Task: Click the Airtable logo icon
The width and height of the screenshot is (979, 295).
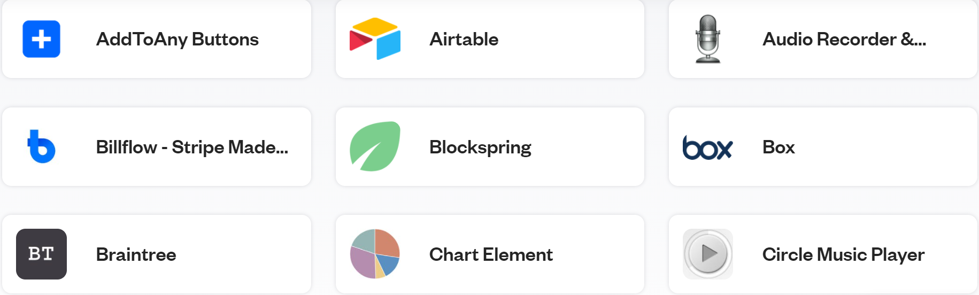Action: tap(375, 39)
